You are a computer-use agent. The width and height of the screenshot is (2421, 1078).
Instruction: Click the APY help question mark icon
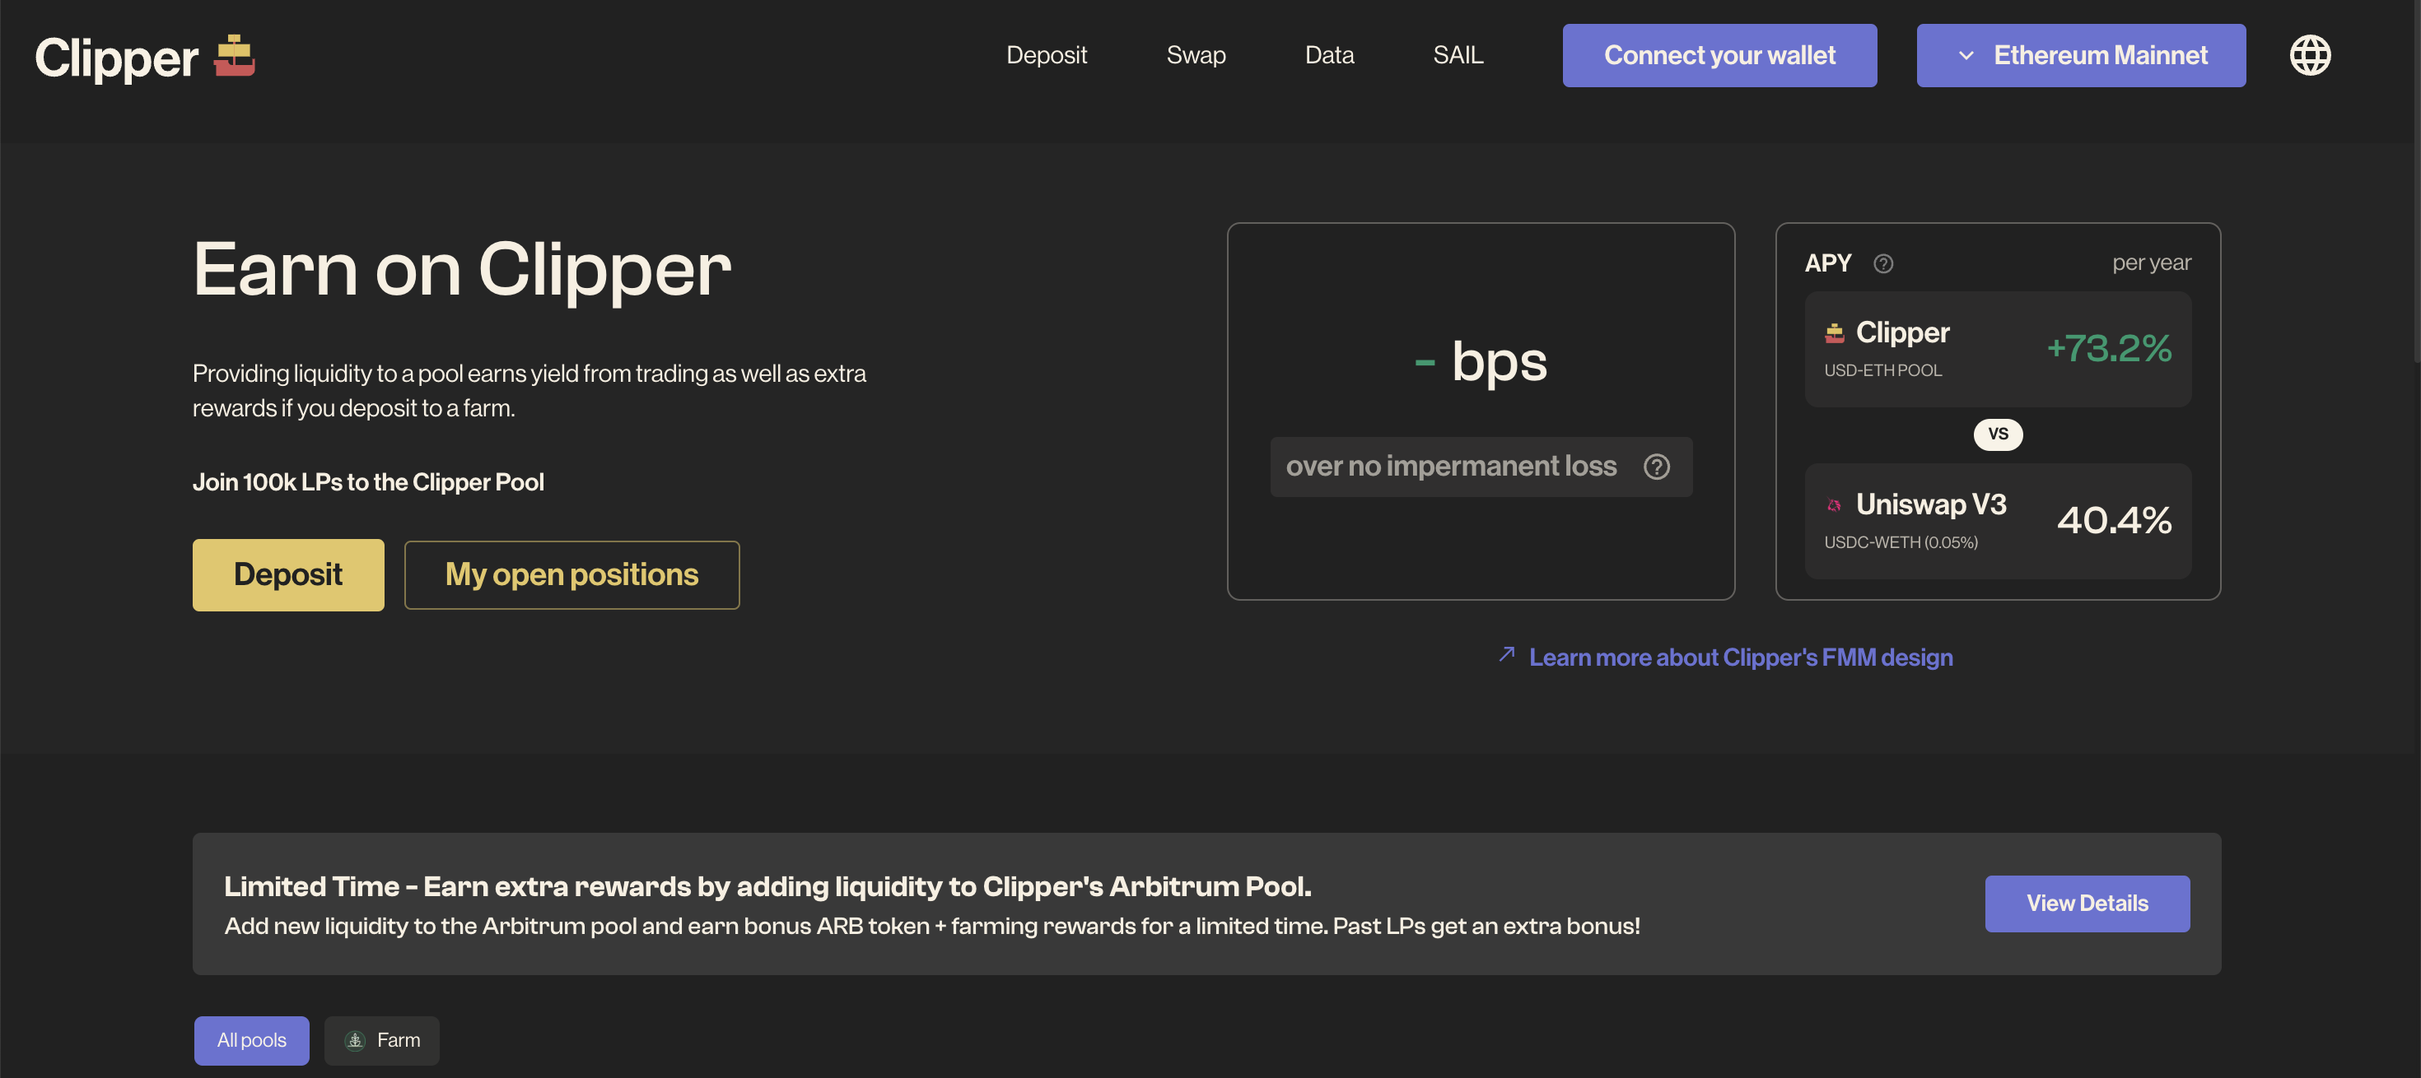tap(1882, 264)
